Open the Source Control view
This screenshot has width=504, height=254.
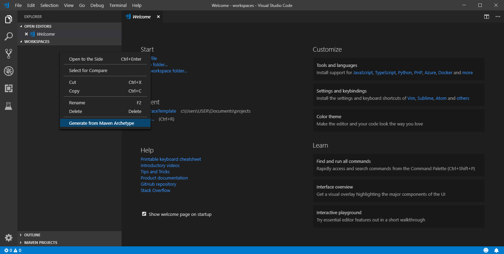(x=9, y=53)
